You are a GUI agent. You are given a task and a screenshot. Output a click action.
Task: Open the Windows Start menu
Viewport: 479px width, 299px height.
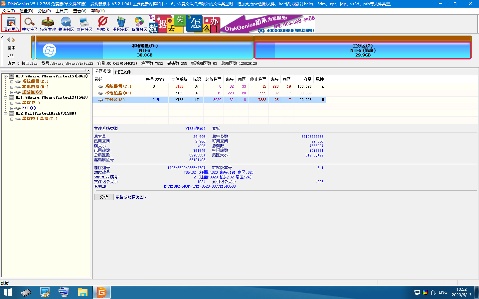point(8,292)
